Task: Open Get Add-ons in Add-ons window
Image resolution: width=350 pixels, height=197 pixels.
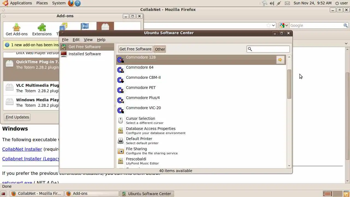Action: tap(17, 30)
